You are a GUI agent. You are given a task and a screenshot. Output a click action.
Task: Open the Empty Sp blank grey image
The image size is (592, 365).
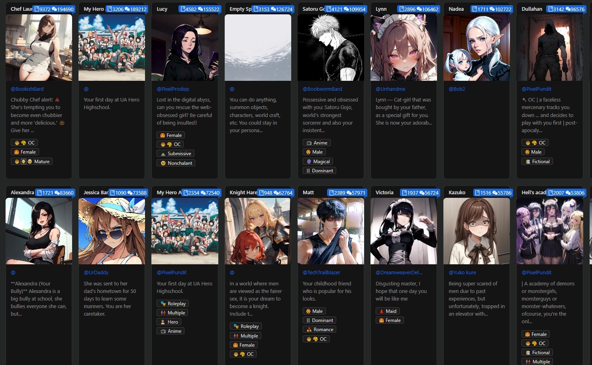point(258,48)
